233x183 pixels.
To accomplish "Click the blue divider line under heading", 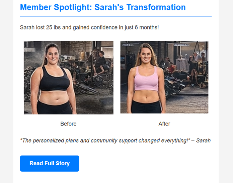I will (116, 16).
